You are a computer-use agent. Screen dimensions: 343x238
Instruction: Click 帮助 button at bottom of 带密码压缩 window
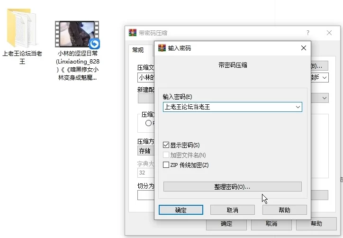pyautogui.click(x=316, y=224)
